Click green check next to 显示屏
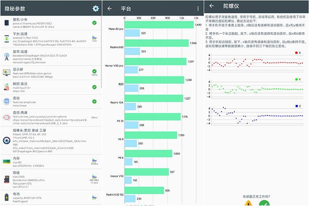 [x=94, y=71]
